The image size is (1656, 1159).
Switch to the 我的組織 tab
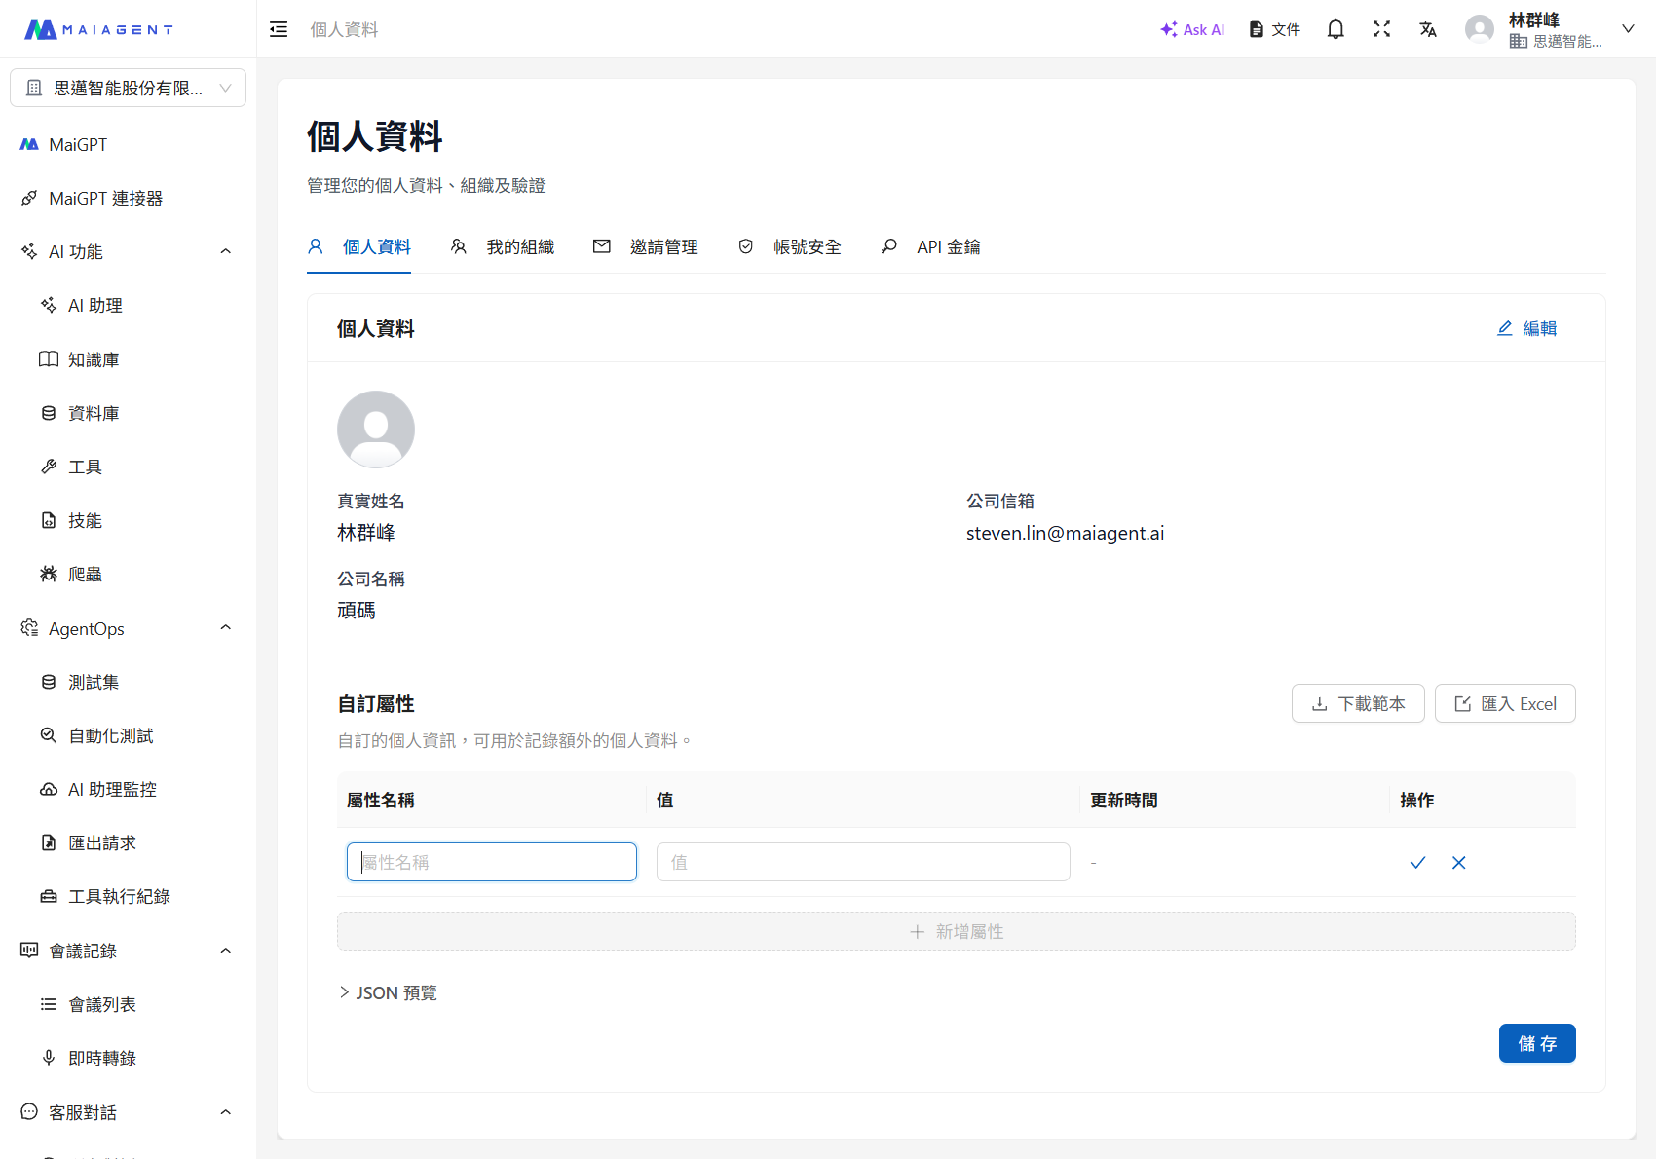[503, 247]
